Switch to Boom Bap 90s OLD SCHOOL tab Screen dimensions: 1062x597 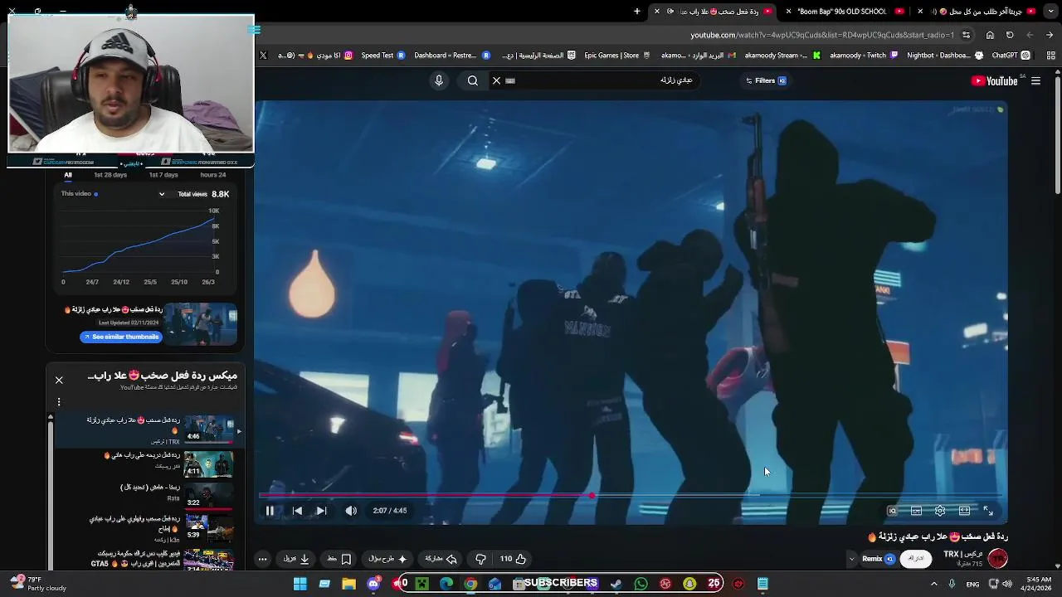pos(844,11)
